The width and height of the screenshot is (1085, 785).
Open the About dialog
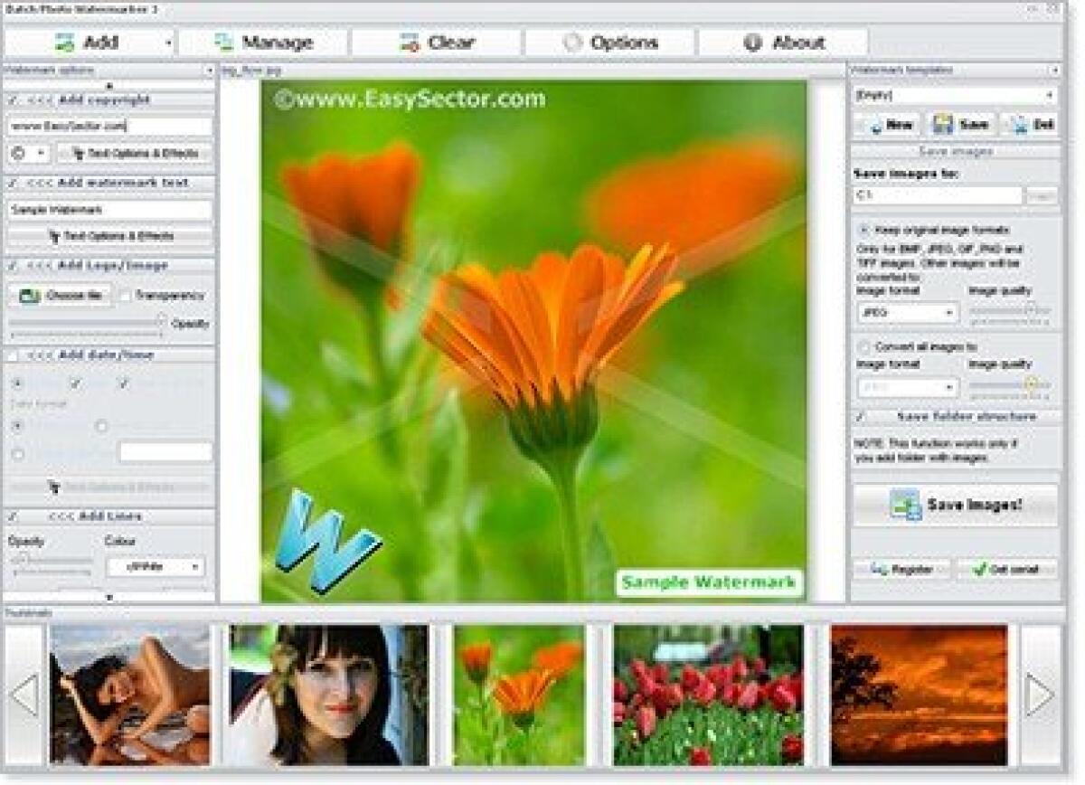[752, 42]
